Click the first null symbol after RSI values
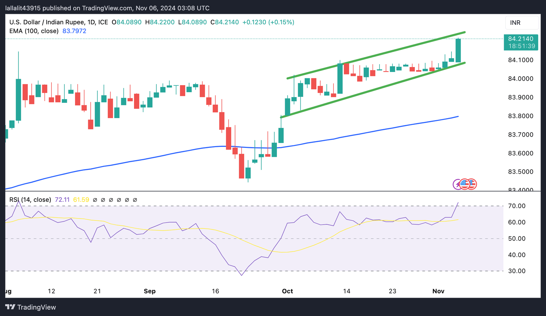The height and width of the screenshot is (316, 546). (x=95, y=200)
